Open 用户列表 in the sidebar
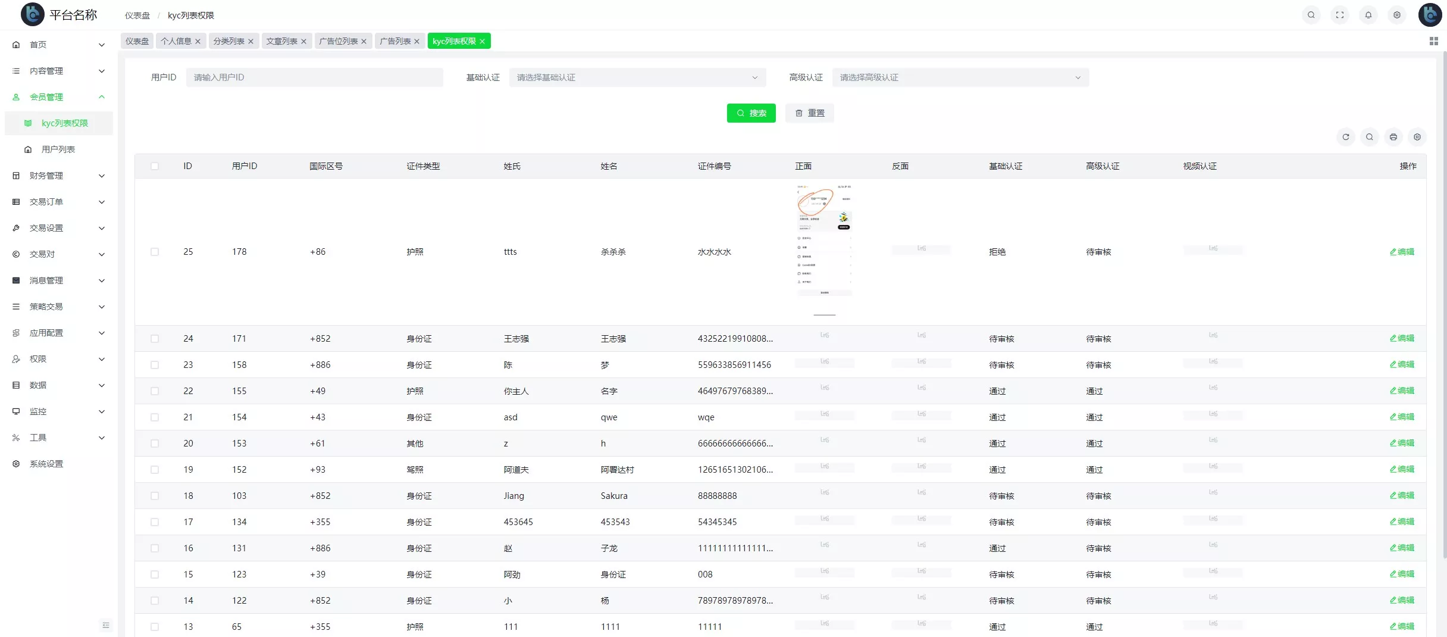The width and height of the screenshot is (1447, 637). click(x=58, y=149)
